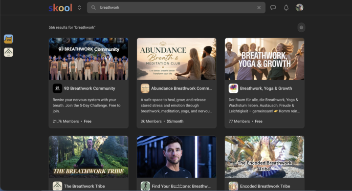The image size is (352, 191).
Task: Open the Abundance Breath Meditation Club cover image
Action: point(176,59)
